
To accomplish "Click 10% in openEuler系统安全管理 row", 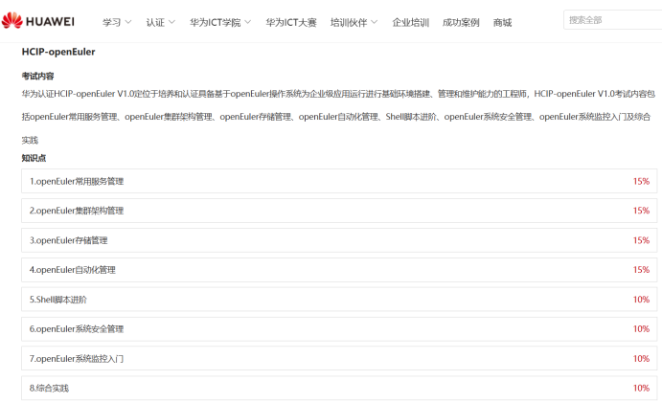I will [641, 328].
